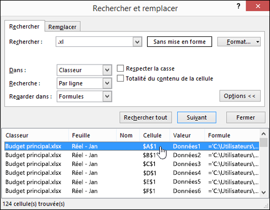Select the result row for cell $B$1
270x210 pixels.
pyautogui.click(x=132, y=155)
